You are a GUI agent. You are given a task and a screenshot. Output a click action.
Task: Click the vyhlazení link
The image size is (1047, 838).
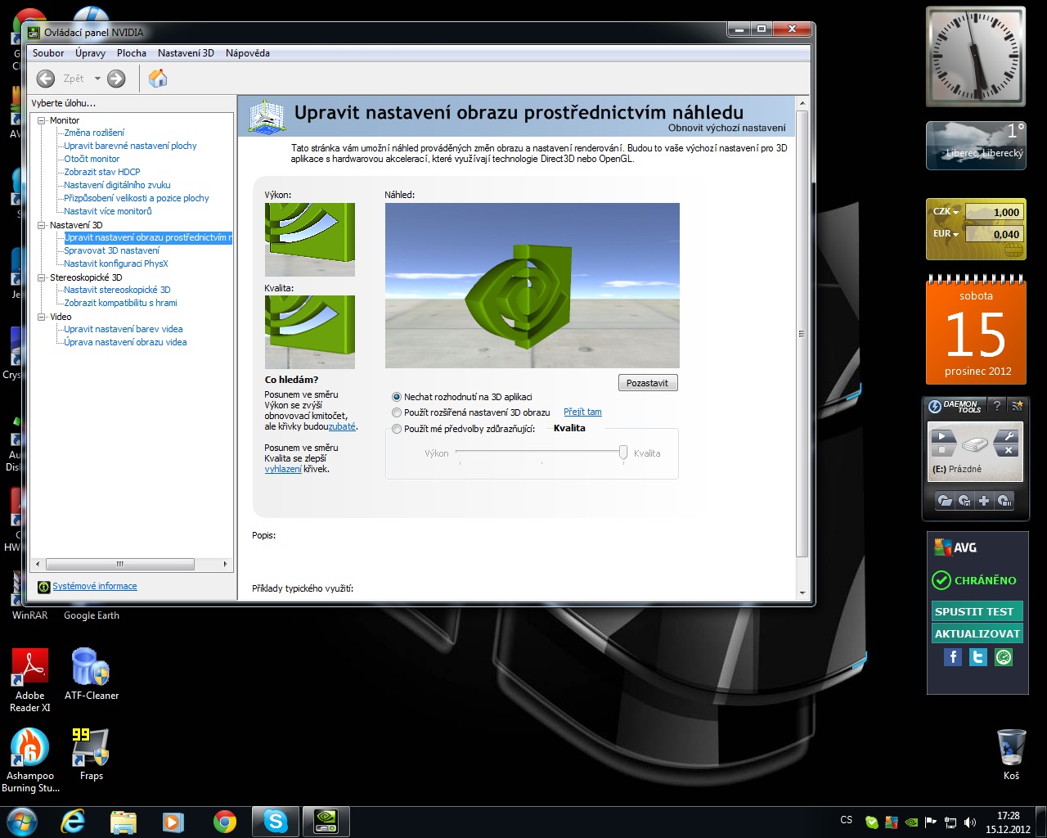click(x=282, y=469)
